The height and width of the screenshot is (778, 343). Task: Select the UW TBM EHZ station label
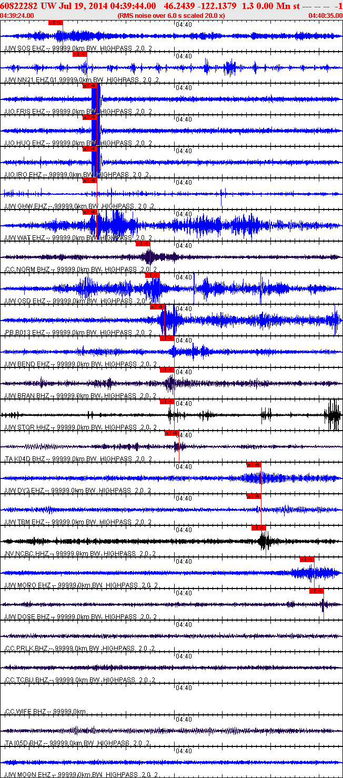[25, 522]
